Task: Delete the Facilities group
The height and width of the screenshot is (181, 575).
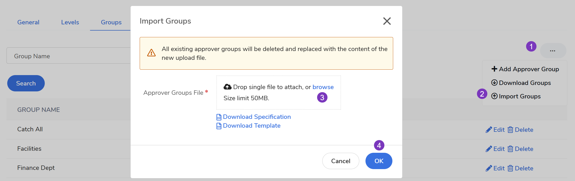Action: pos(520,149)
